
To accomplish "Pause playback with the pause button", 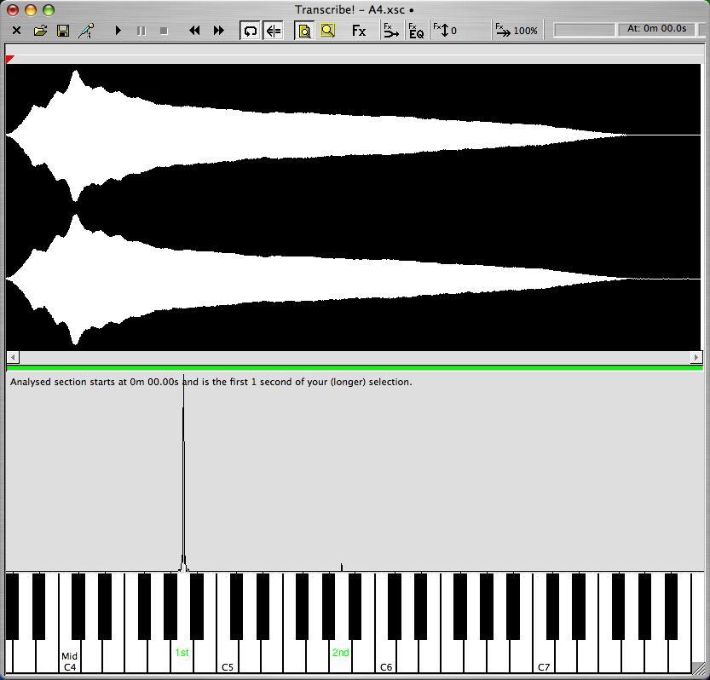I will coord(141,31).
